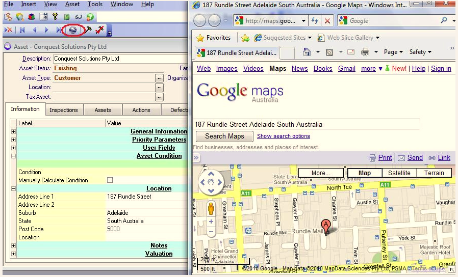The image size is (458, 277).
Task: Open the Favorites star button
Action: click(x=213, y=38)
